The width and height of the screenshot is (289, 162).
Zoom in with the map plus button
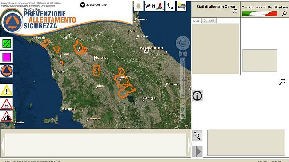(183, 60)
